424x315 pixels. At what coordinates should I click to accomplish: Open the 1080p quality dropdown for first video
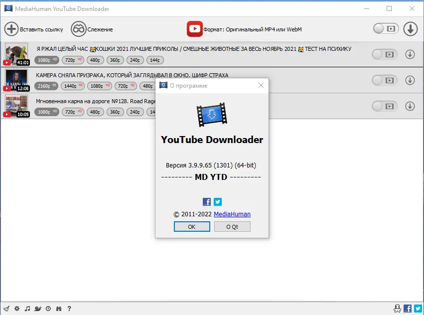pos(46,60)
